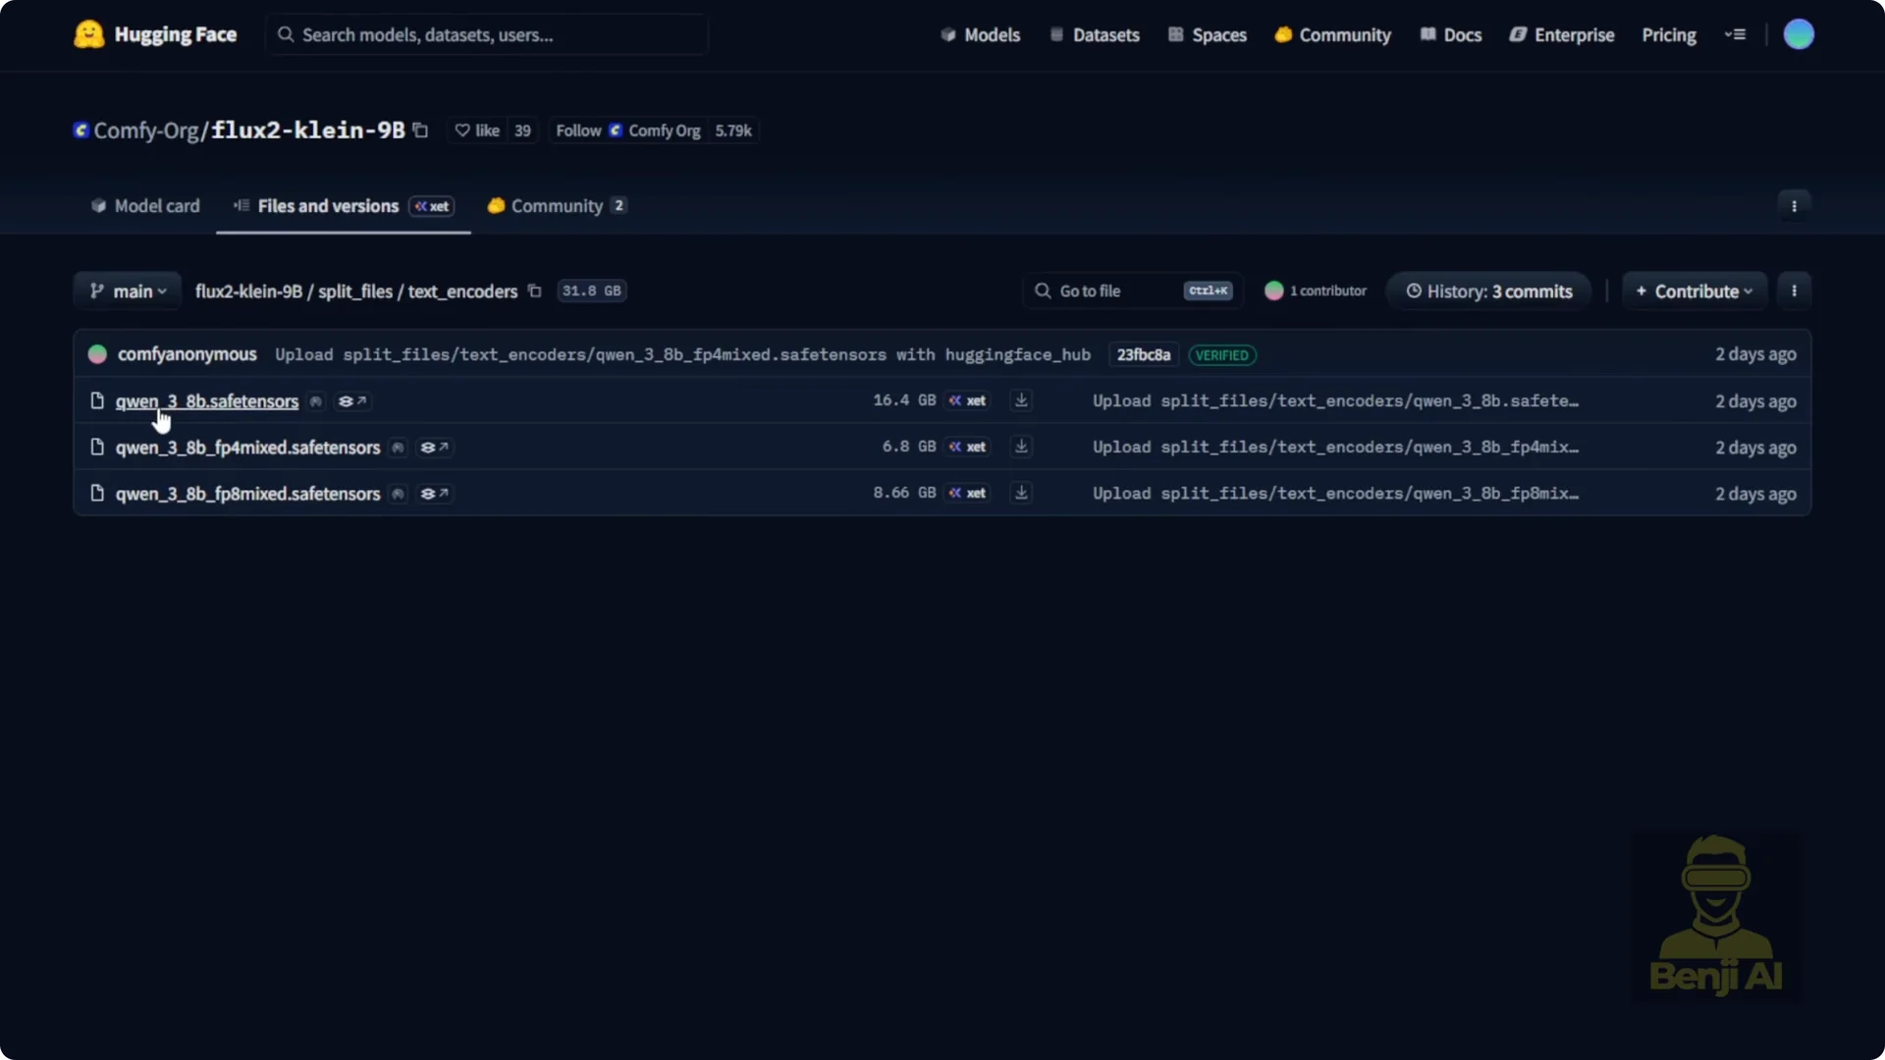The width and height of the screenshot is (1885, 1060).
Task: Download qwen_3_8b_fp4mixed.safetensors via its download icon
Action: point(1021,447)
